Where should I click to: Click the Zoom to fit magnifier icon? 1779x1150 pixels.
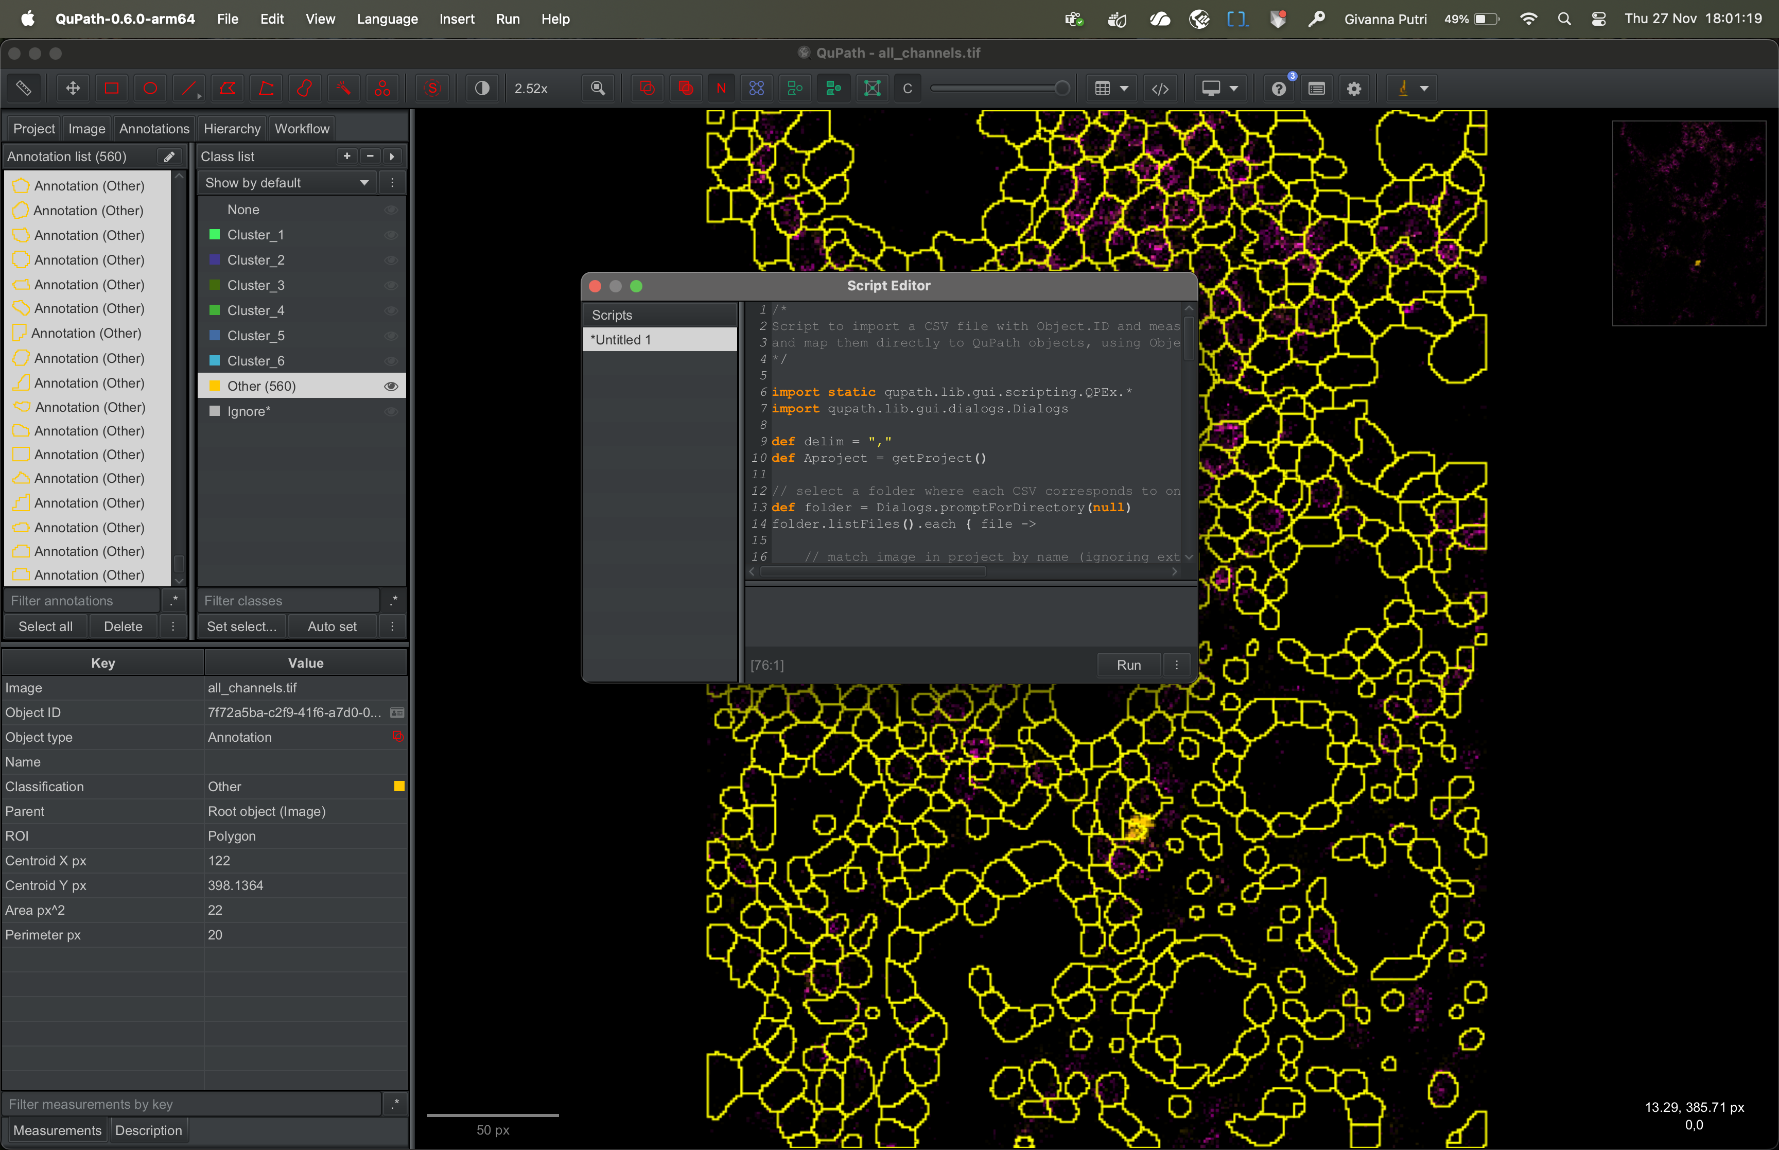(598, 88)
